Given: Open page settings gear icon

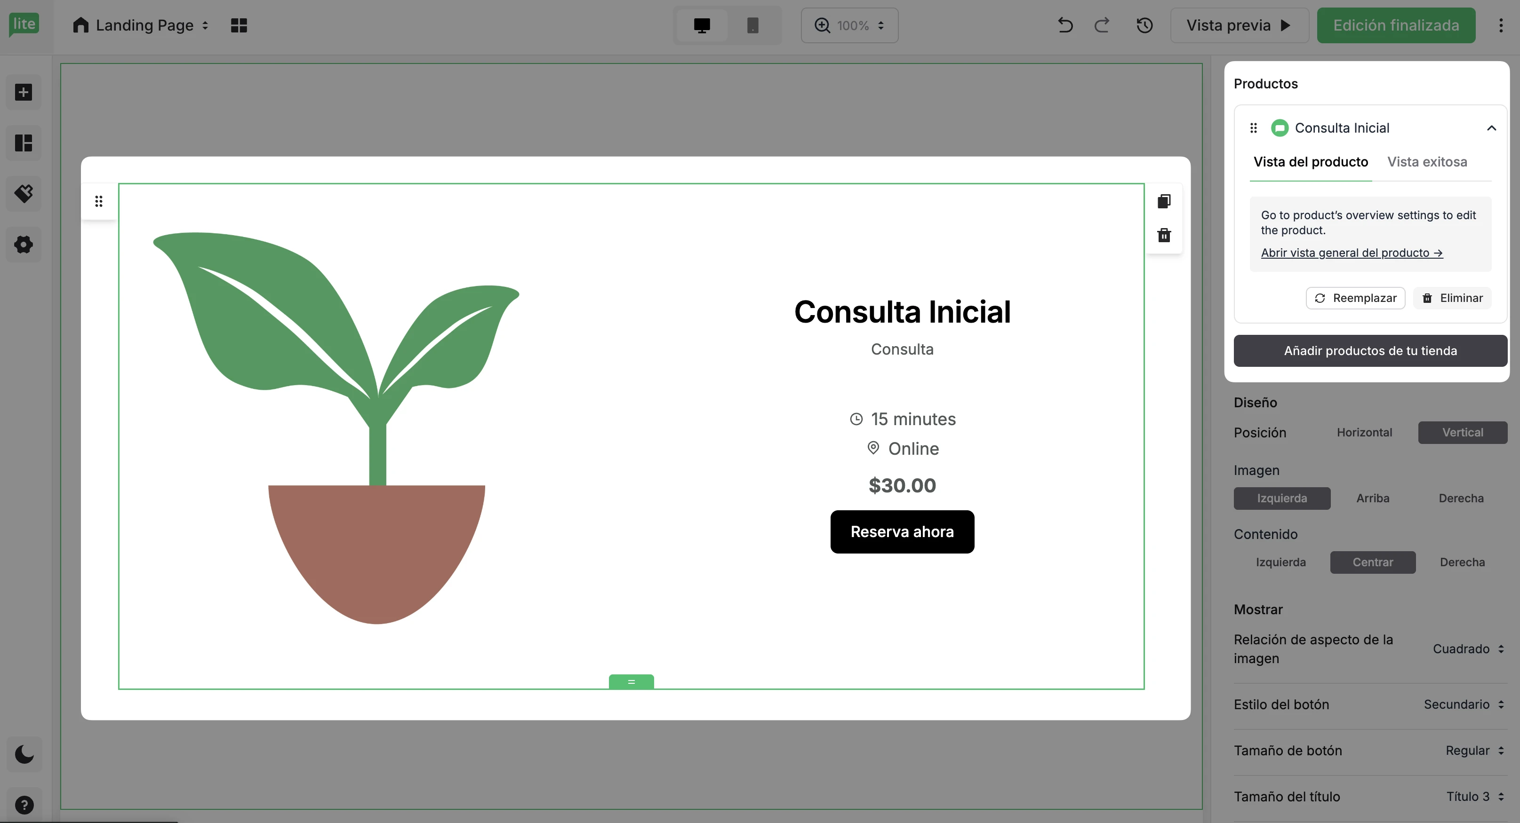Looking at the screenshot, I should click(x=24, y=244).
